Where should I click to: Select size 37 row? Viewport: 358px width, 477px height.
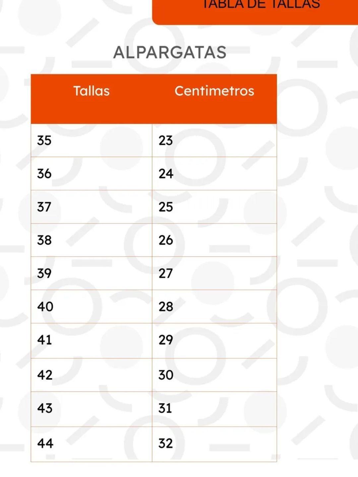click(154, 207)
